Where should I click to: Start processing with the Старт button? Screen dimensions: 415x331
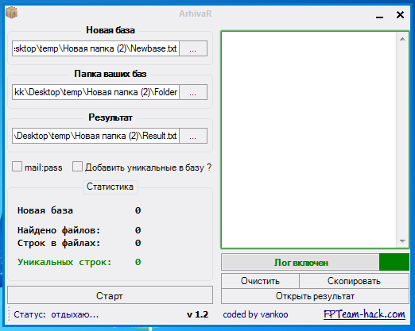pos(110,295)
